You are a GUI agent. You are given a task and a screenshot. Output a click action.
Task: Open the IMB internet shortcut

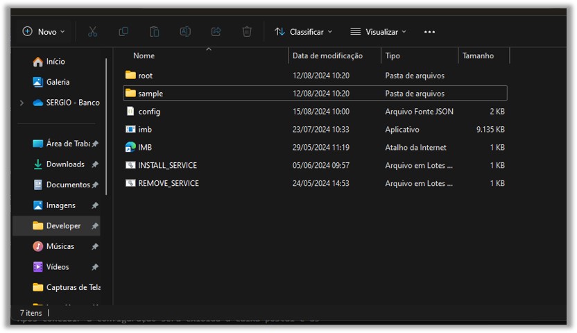tap(145, 148)
